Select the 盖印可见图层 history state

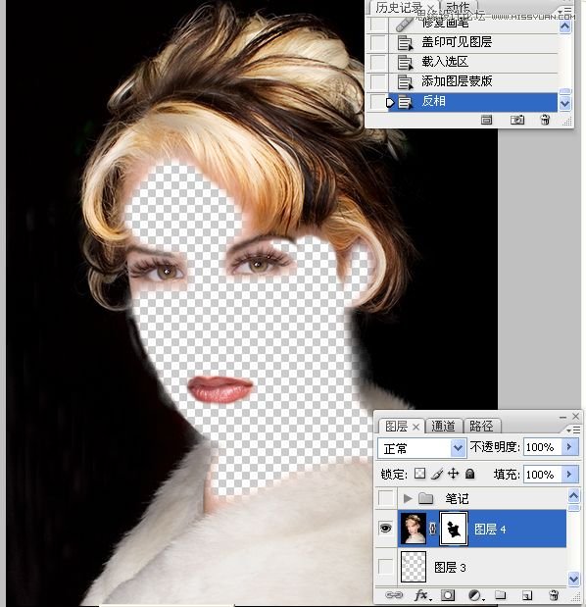(x=472, y=42)
